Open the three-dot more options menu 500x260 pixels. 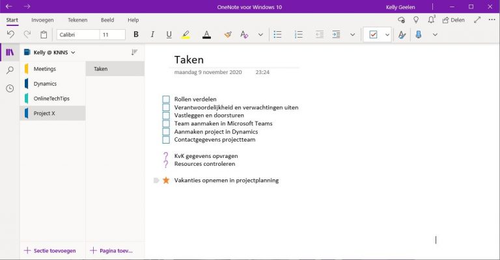click(x=492, y=19)
